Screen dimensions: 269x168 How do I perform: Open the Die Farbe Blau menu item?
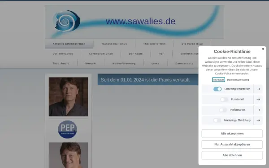point(192,44)
